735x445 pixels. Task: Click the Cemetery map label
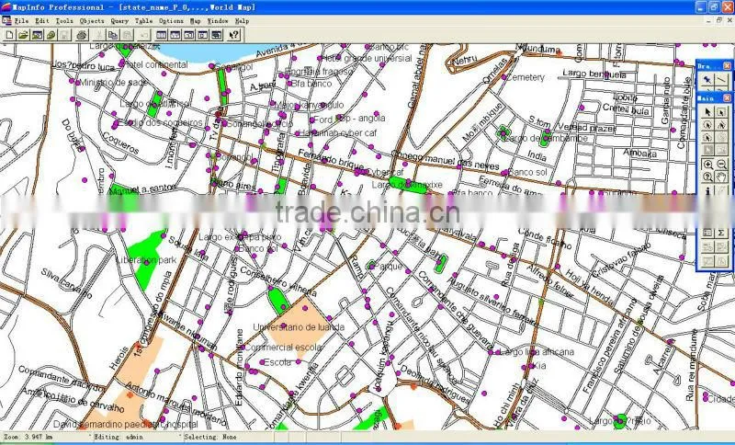(x=526, y=77)
